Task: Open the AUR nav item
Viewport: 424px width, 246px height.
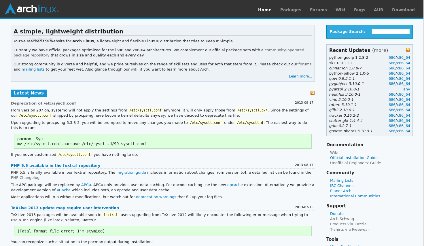Action: [378, 10]
